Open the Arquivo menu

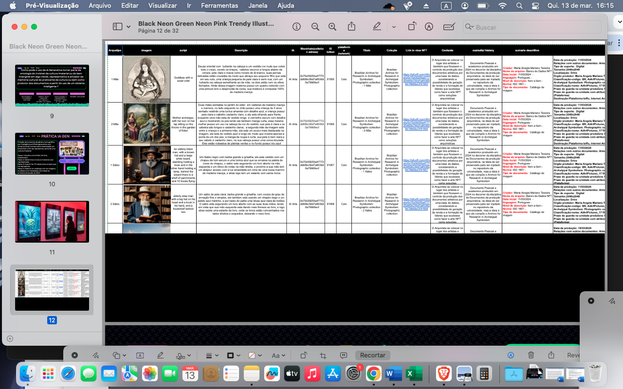[x=100, y=6]
